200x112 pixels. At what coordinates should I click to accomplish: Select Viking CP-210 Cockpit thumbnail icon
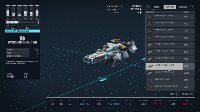tap(150, 66)
